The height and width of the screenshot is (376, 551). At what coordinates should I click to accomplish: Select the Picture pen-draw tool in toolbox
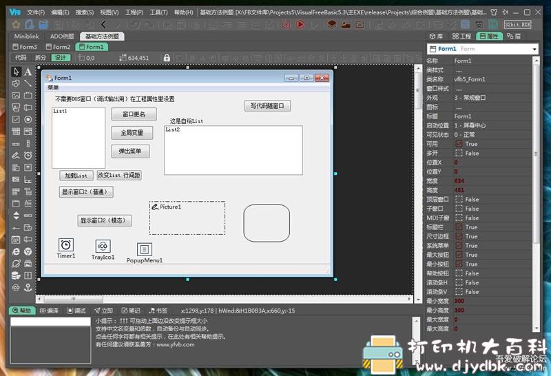(x=16, y=156)
